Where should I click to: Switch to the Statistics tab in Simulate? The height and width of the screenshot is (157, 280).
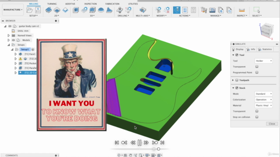265,49
